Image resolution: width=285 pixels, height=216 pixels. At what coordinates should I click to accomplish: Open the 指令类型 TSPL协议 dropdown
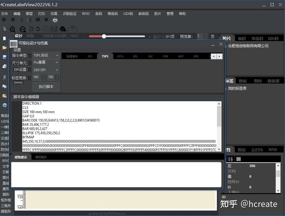pos(46,55)
